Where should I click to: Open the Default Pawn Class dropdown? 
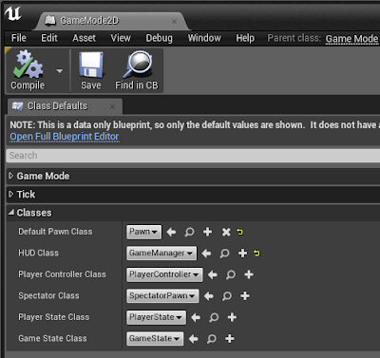(143, 232)
